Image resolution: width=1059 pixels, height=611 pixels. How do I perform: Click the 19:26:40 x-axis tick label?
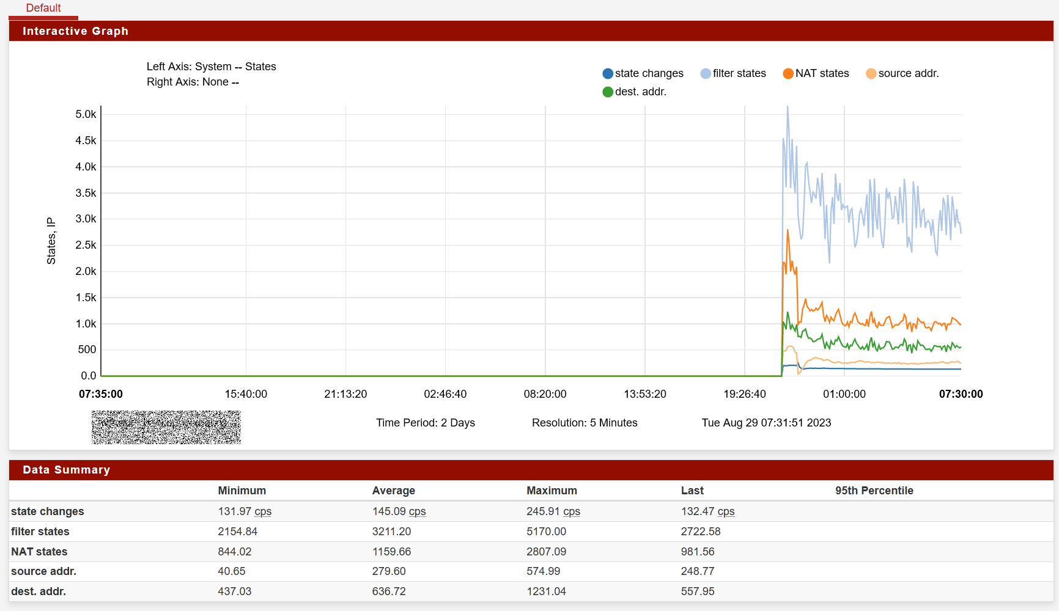[x=745, y=394]
